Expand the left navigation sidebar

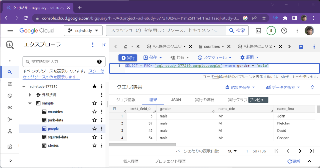[x=10, y=160]
